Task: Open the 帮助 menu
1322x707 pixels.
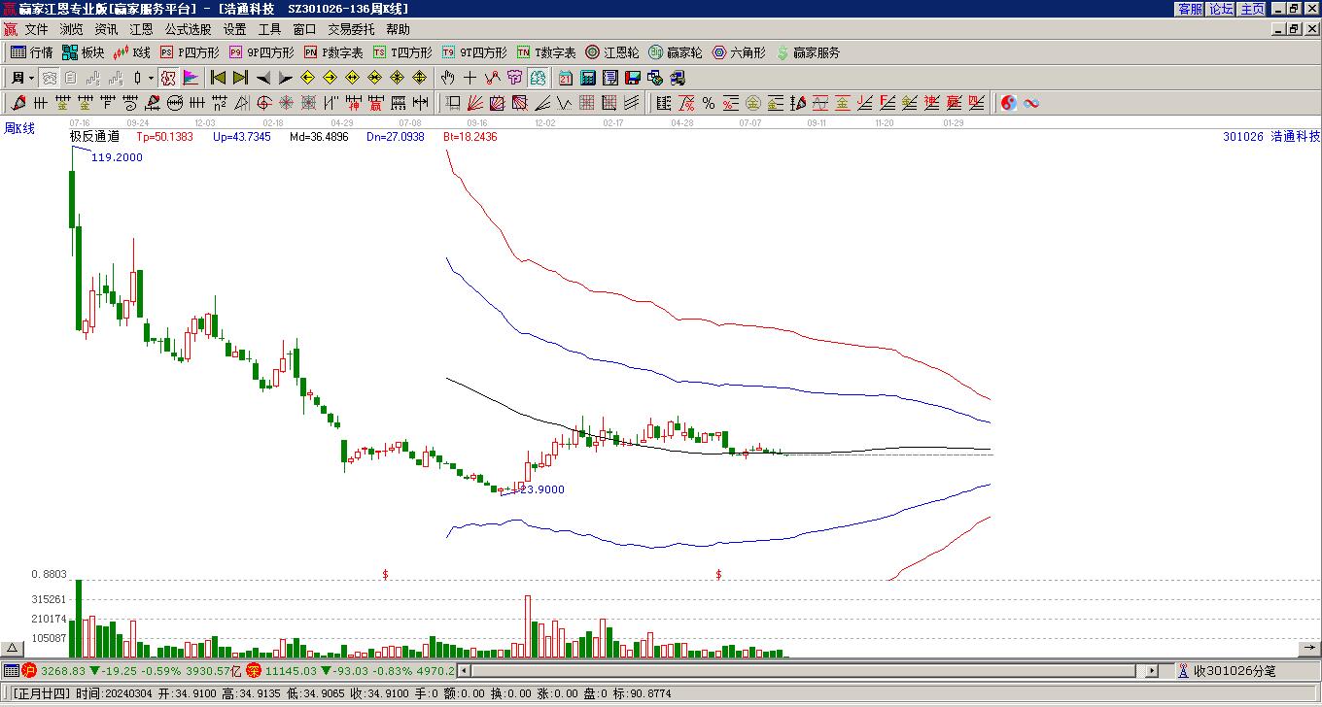Action: [398, 30]
